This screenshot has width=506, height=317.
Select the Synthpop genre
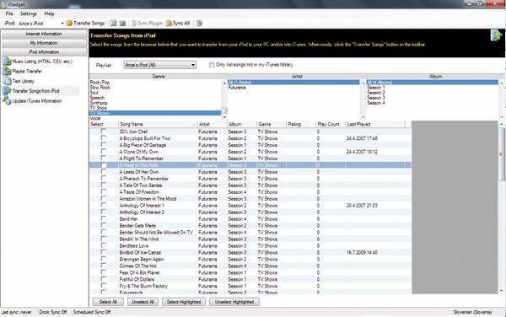[x=99, y=103]
